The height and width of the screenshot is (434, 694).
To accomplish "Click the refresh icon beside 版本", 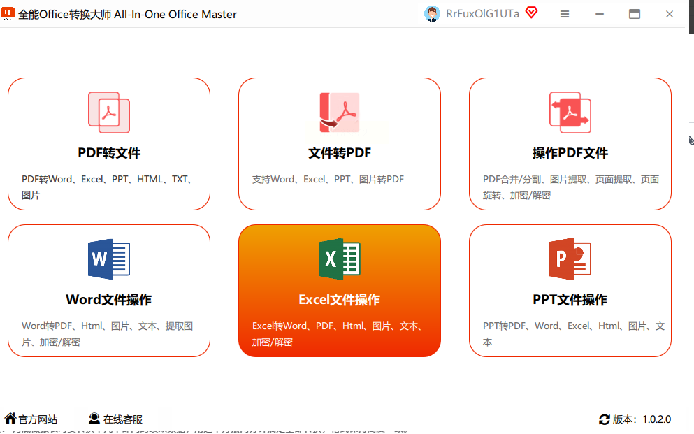I will [x=604, y=419].
